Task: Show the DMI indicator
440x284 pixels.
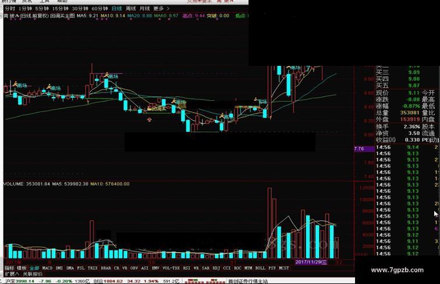Action: (59, 268)
